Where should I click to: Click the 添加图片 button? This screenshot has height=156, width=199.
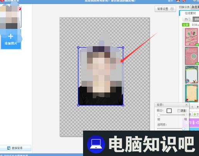click(x=11, y=39)
